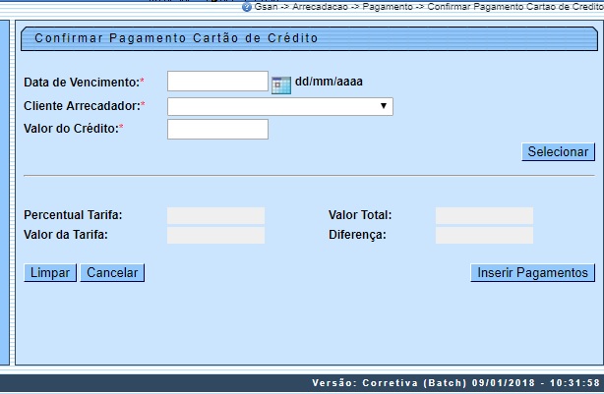Click the Diferença read-only field
Image resolution: width=604 pixels, height=394 pixels.
click(484, 235)
